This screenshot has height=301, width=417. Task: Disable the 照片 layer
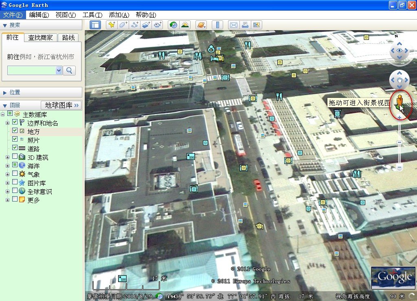[x=15, y=139]
